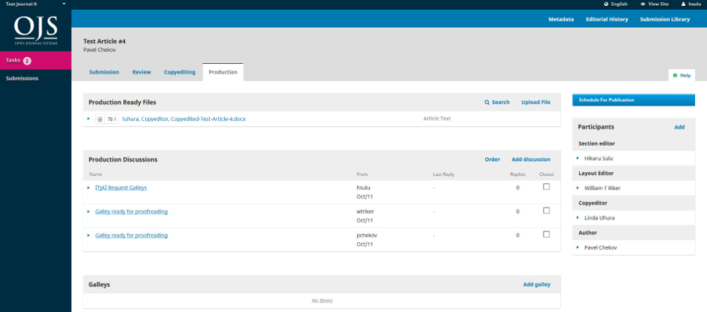
Task: Click the document file icon beside 78-1
Action: click(99, 119)
